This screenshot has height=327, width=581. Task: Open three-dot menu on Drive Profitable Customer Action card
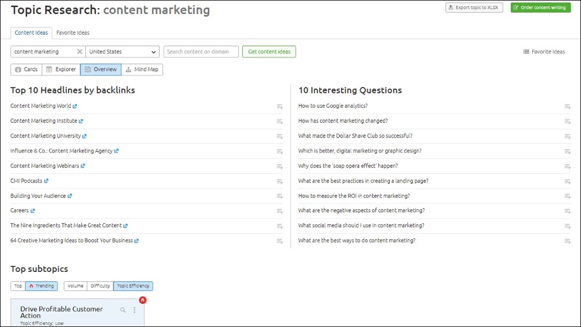tap(135, 310)
